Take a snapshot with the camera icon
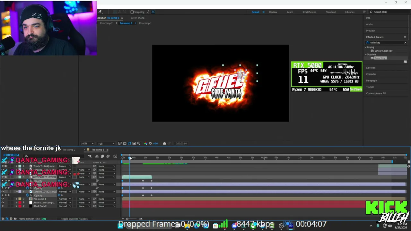This screenshot has width=411, height=231. pos(164,143)
